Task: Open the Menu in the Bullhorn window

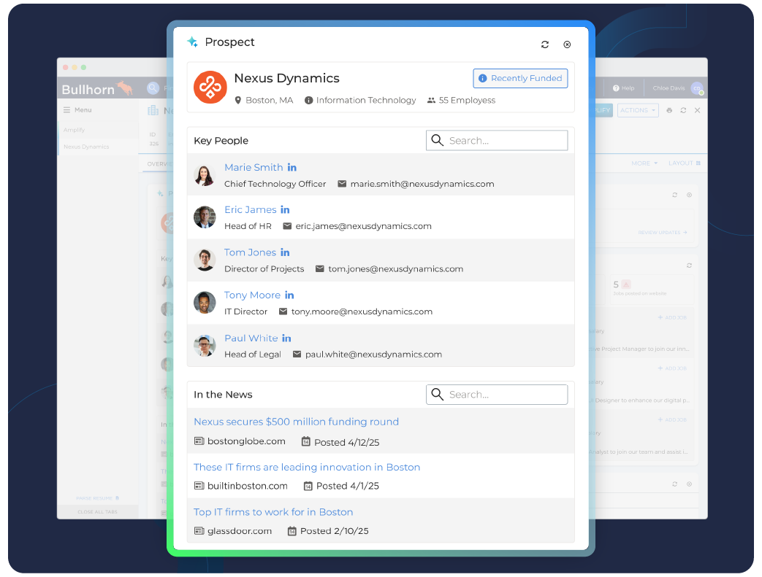Action: (x=77, y=110)
